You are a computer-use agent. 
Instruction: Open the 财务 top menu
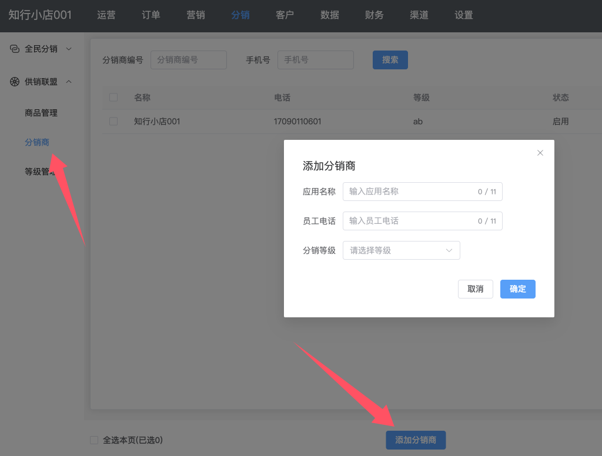[x=374, y=15]
